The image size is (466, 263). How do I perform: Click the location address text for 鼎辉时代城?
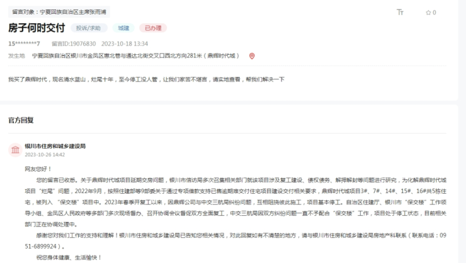click(x=135, y=56)
